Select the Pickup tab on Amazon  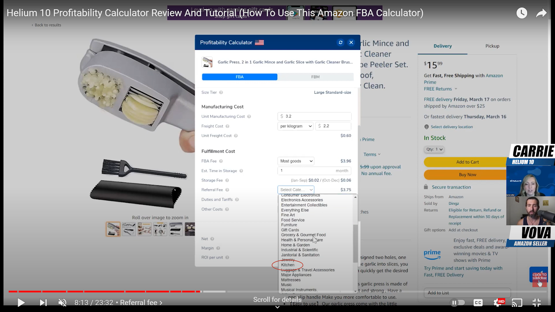point(492,46)
